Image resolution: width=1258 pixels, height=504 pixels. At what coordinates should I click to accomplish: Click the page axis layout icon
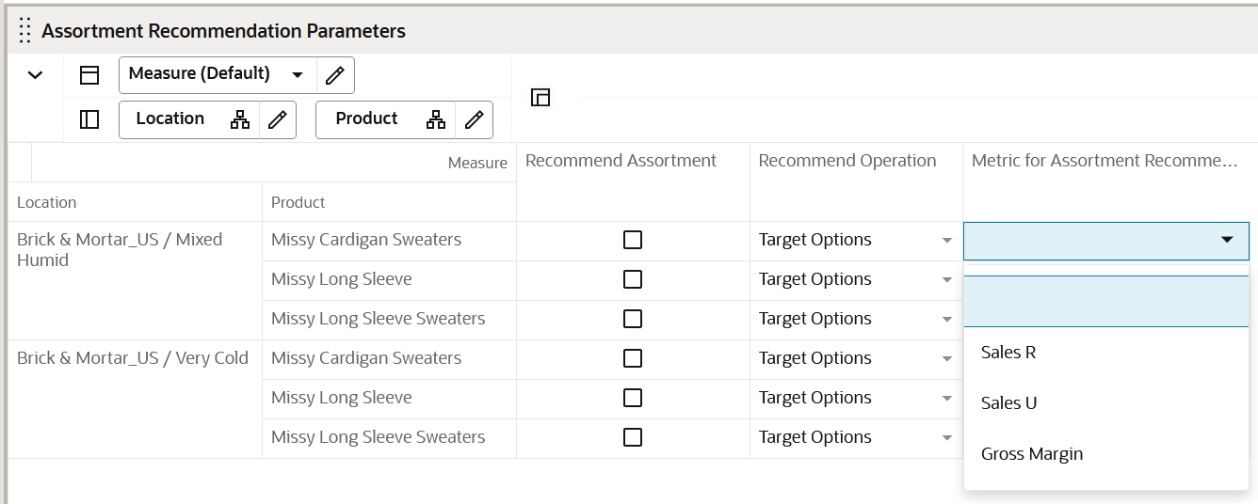[89, 75]
